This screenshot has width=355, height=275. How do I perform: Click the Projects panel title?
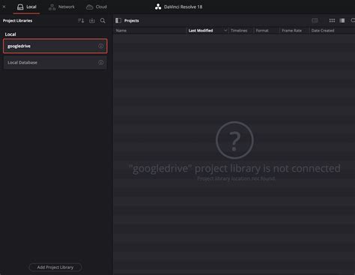(132, 21)
